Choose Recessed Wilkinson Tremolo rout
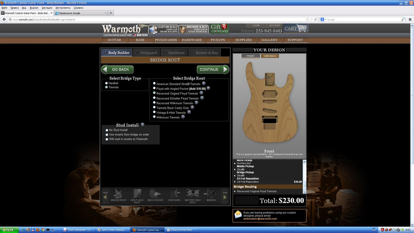Screen dimensions: 414x233 (x=154, y=103)
